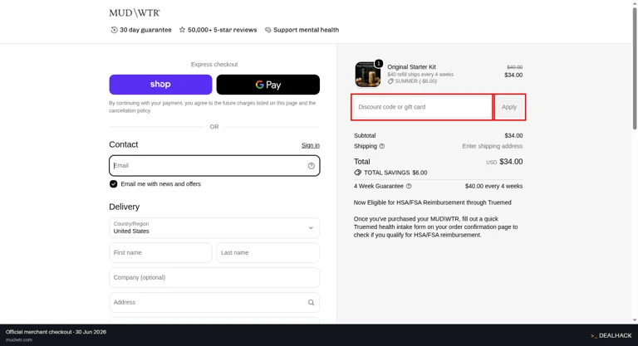Screen dimensions: 638x346
Task: Click the Last name field
Action: [x=267, y=252]
